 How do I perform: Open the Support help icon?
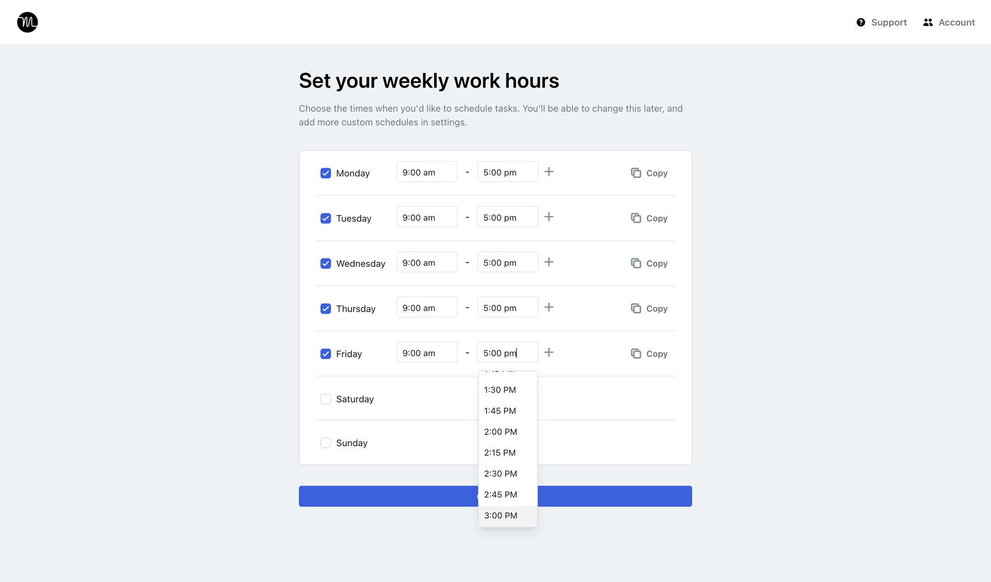click(861, 22)
